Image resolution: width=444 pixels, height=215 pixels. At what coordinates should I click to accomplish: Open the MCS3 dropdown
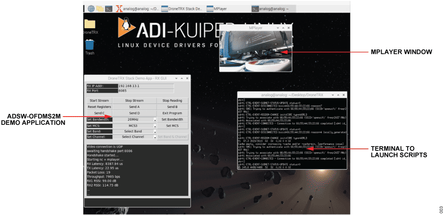pos(135,126)
